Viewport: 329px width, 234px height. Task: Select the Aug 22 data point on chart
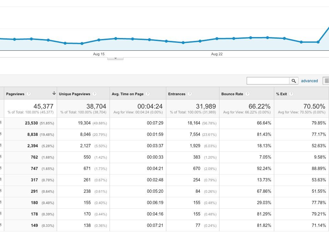[x=217, y=38]
